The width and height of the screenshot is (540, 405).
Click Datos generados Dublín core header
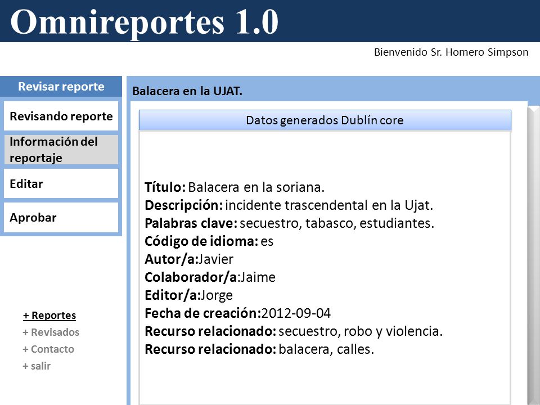(x=325, y=120)
